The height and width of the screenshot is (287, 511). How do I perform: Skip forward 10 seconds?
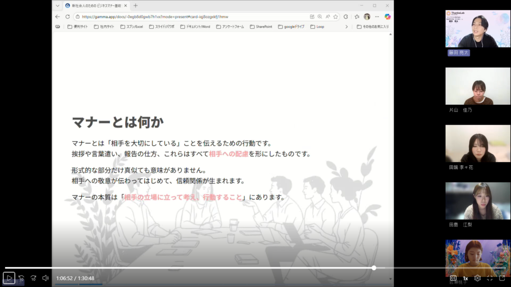33,278
